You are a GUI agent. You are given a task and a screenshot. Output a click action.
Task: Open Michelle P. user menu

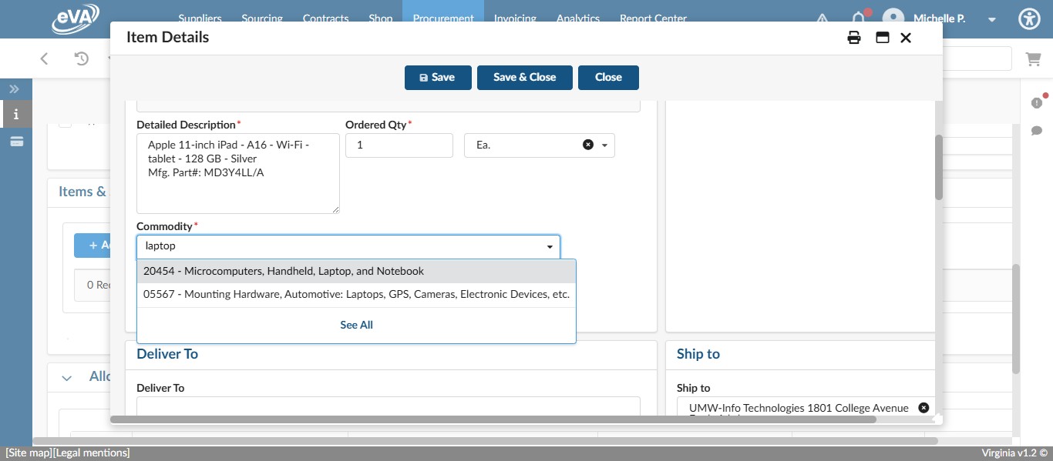click(991, 19)
